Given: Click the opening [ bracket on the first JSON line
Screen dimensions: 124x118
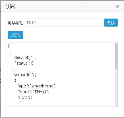Looking at the screenshot, I should pyautogui.click(x=9, y=46).
